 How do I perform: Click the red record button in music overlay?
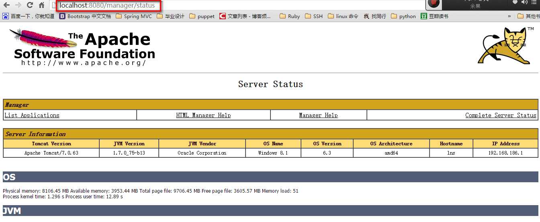click(x=434, y=4)
